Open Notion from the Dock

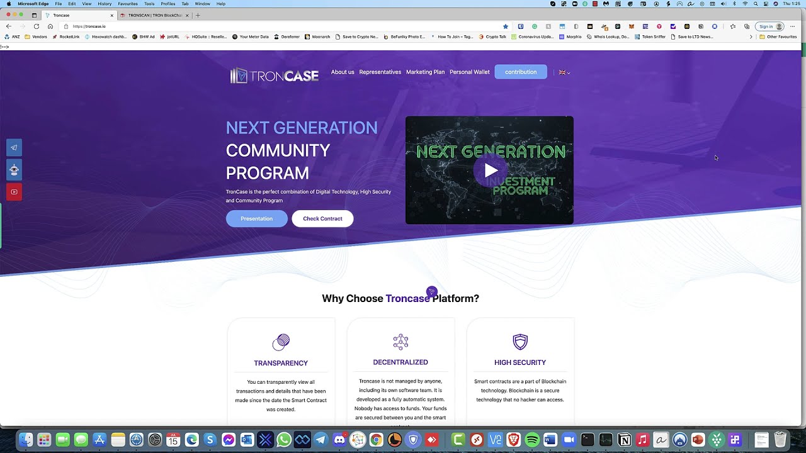pyautogui.click(x=624, y=440)
